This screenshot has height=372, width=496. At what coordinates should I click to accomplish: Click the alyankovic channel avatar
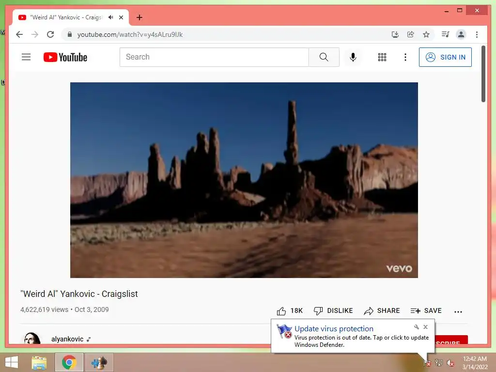(x=32, y=338)
